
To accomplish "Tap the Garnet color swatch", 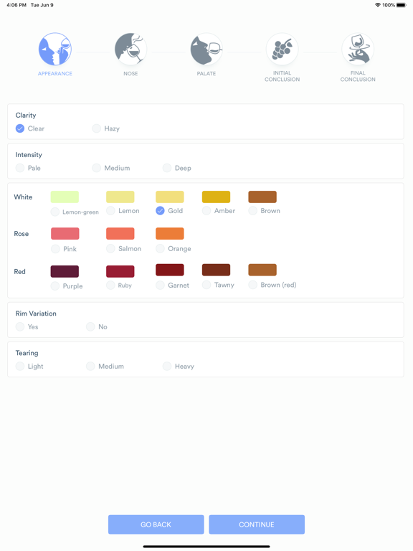I will [170, 270].
